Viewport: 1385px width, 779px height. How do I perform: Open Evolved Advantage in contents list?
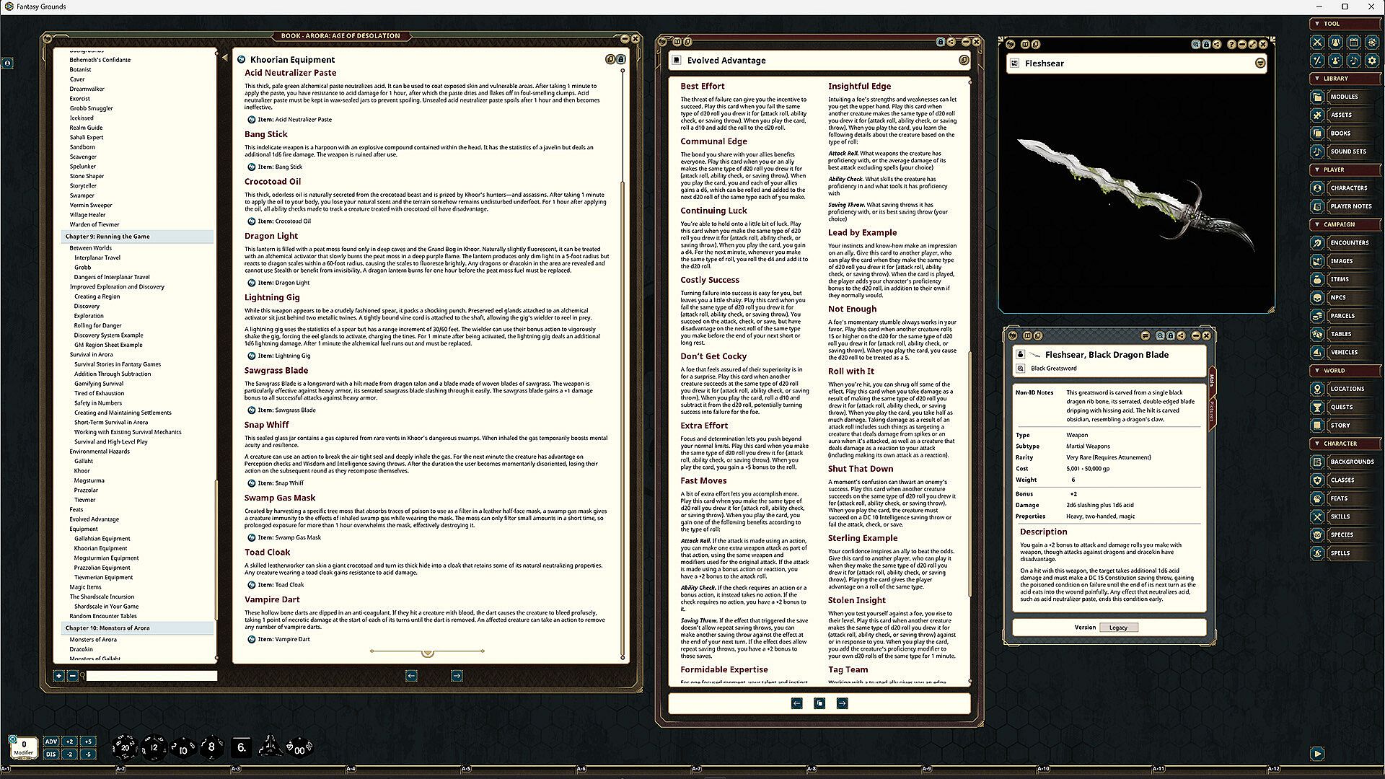(x=94, y=519)
